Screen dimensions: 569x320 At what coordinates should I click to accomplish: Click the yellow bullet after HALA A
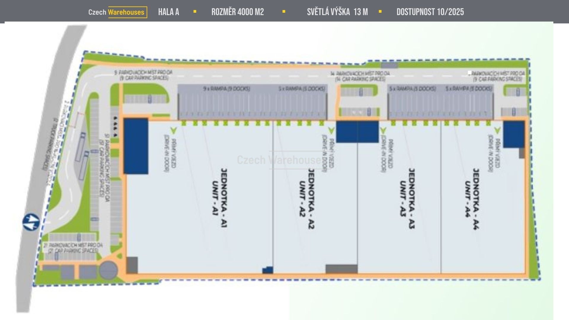click(195, 12)
